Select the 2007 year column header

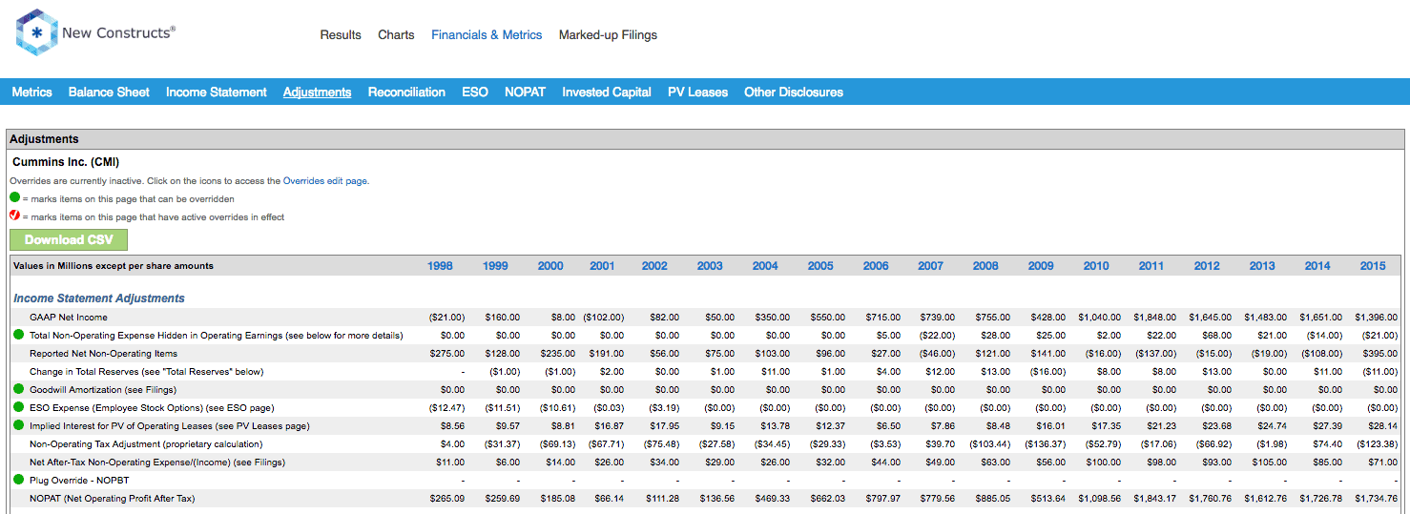coord(931,266)
